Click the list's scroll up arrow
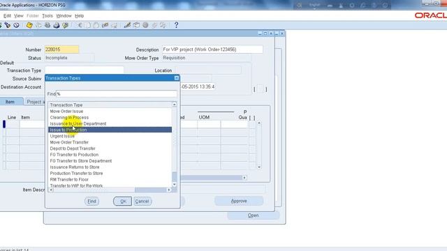This screenshot has height=251, width=447. pos(174,105)
